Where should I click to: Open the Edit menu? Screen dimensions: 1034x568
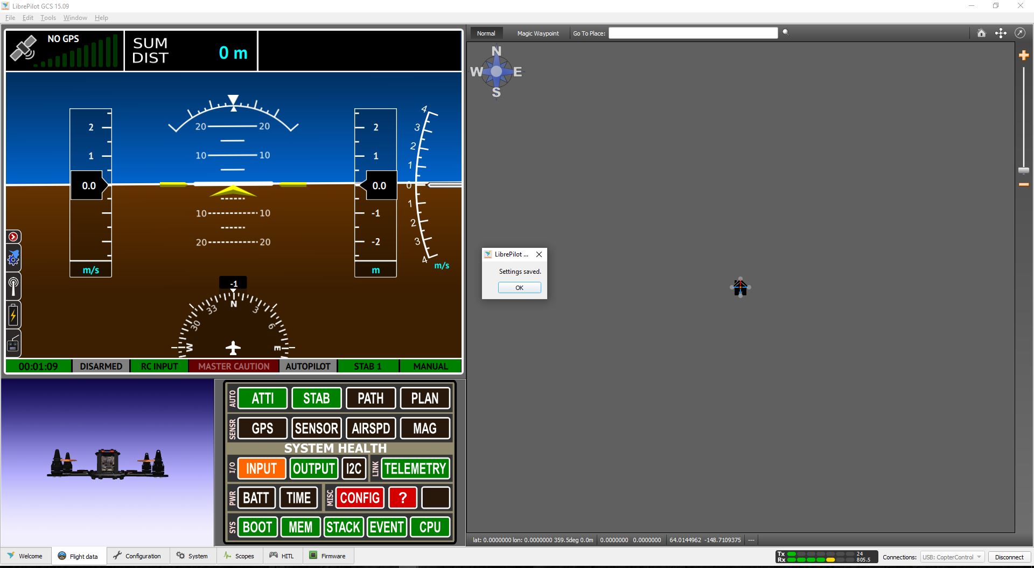coord(28,18)
